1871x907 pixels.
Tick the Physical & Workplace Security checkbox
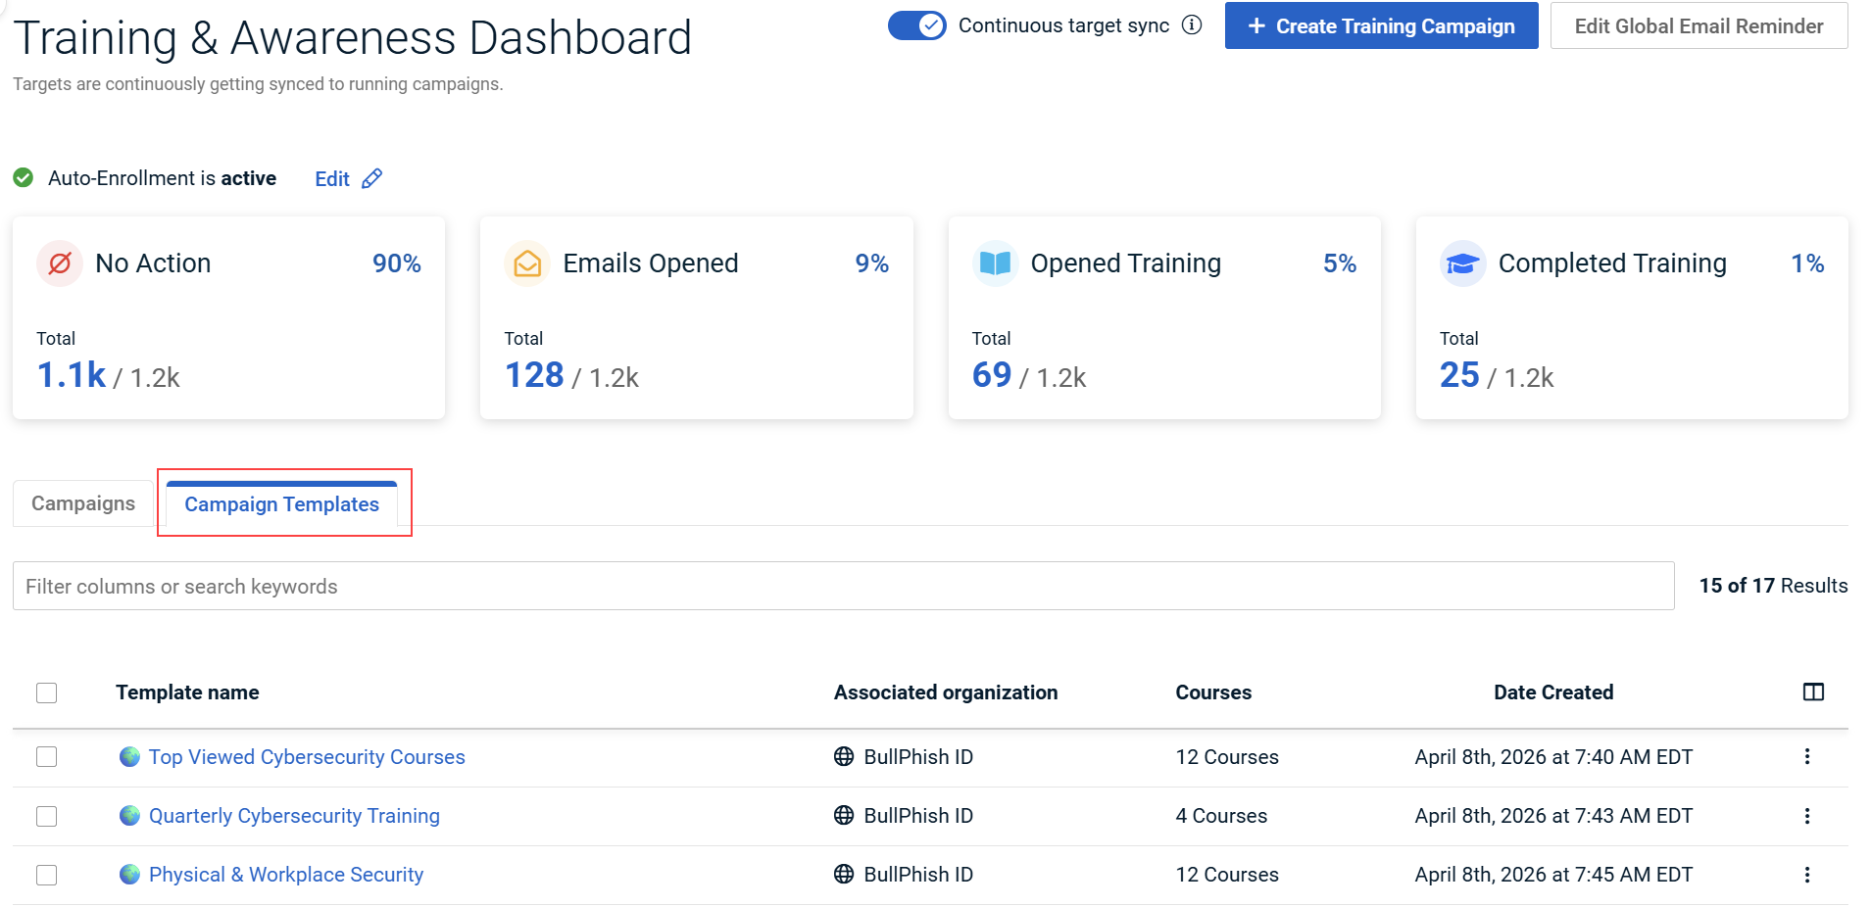click(47, 875)
